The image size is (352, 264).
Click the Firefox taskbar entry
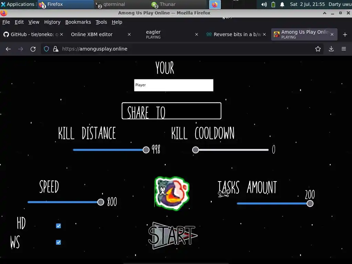pos(66,4)
